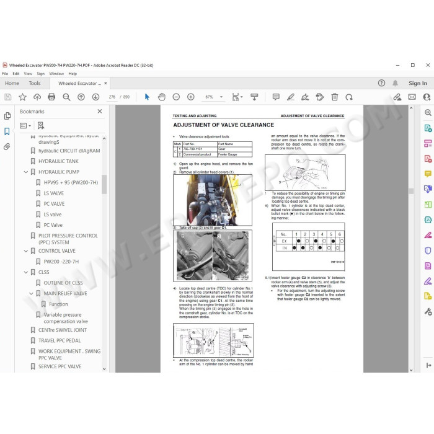Image resolution: width=434 pixels, height=434 pixels.
Task: Select the highlighter tool
Action: (290, 97)
